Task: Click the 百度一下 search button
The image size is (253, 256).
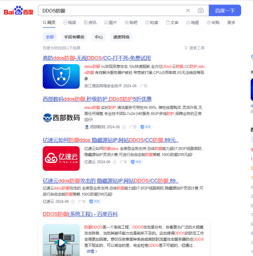Action: pyautogui.click(x=225, y=11)
